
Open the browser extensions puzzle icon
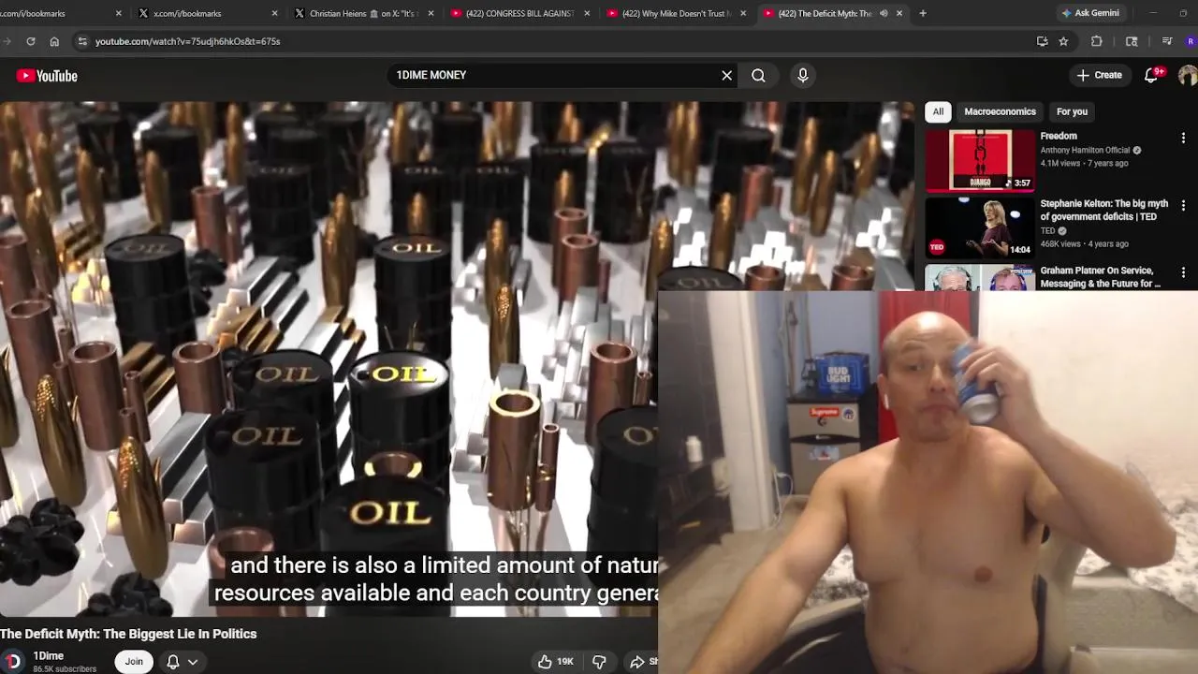[x=1097, y=41]
